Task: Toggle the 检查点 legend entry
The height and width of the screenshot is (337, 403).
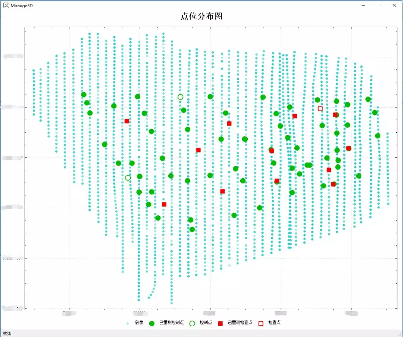Action: 274,323
